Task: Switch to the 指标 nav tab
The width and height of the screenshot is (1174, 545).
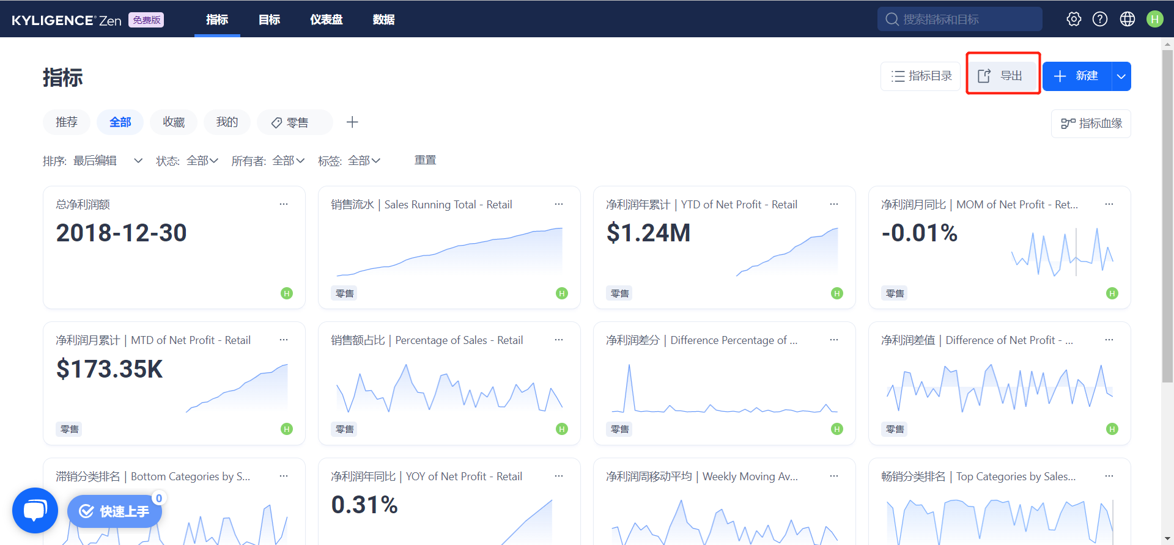Action: (217, 20)
